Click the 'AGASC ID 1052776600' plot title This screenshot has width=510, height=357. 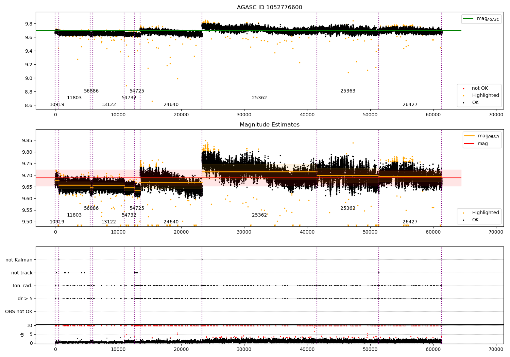pos(269,7)
